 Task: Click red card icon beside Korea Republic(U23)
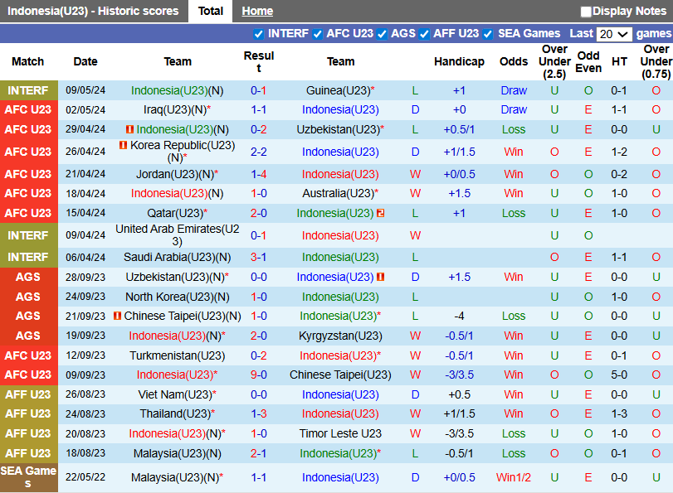click(x=123, y=145)
